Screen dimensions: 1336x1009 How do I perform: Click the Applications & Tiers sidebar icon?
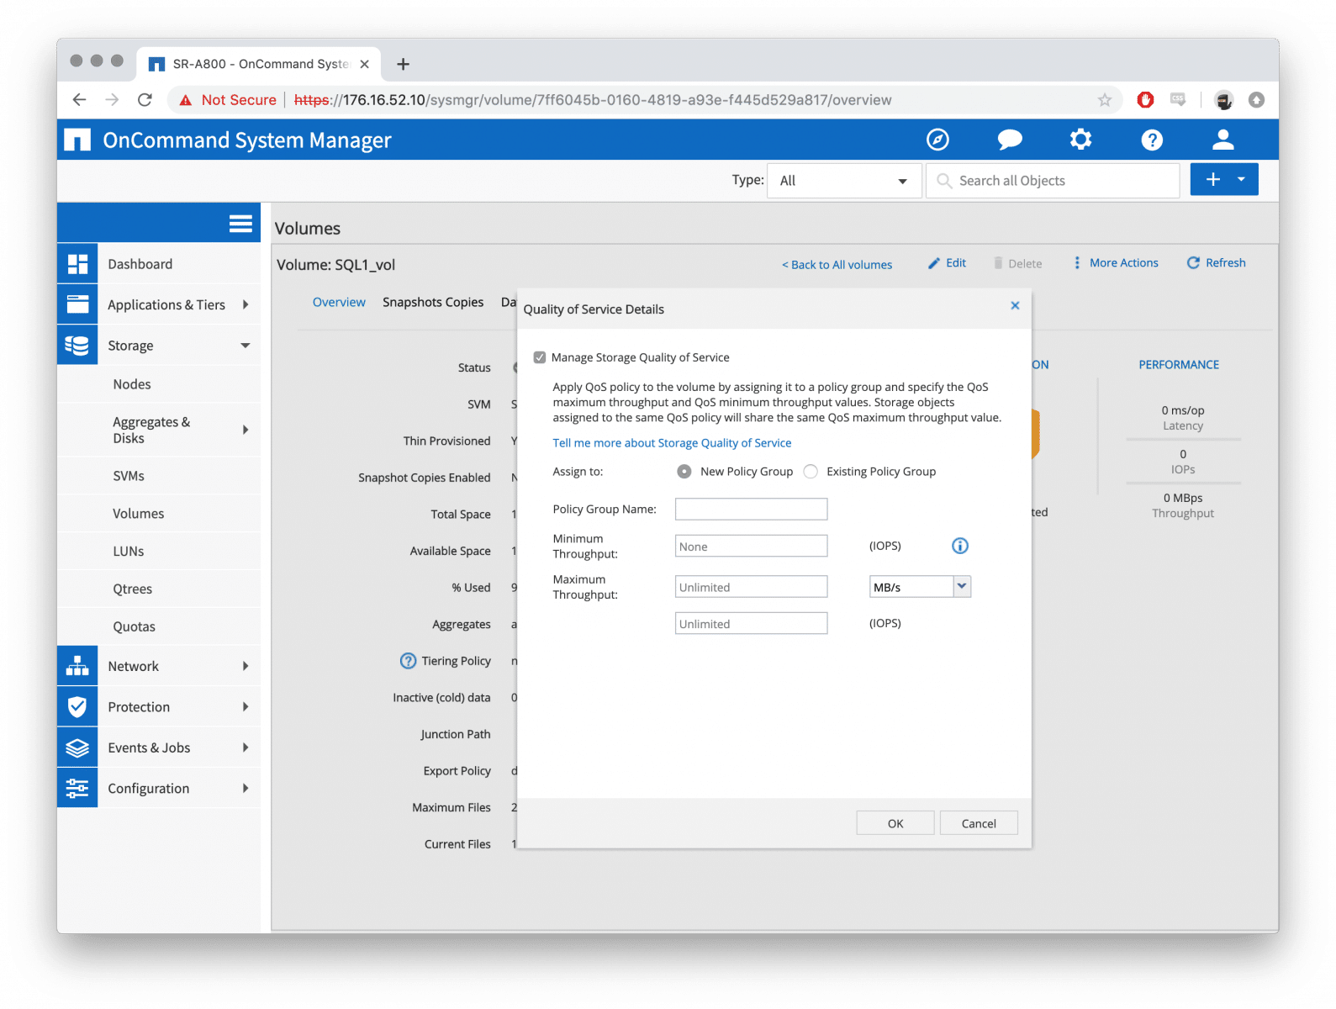coord(77,304)
